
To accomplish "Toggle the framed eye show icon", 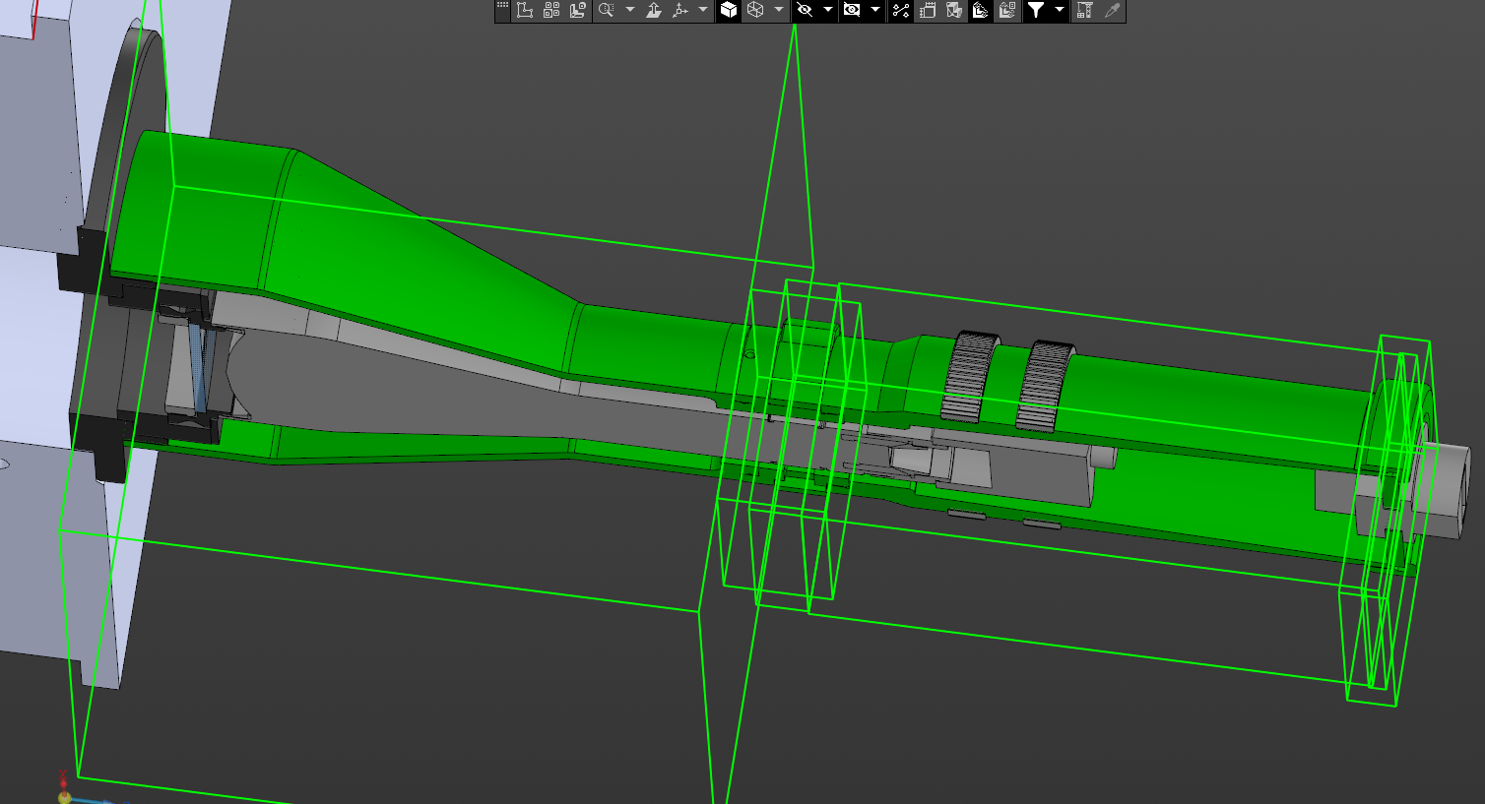I will tap(852, 10).
